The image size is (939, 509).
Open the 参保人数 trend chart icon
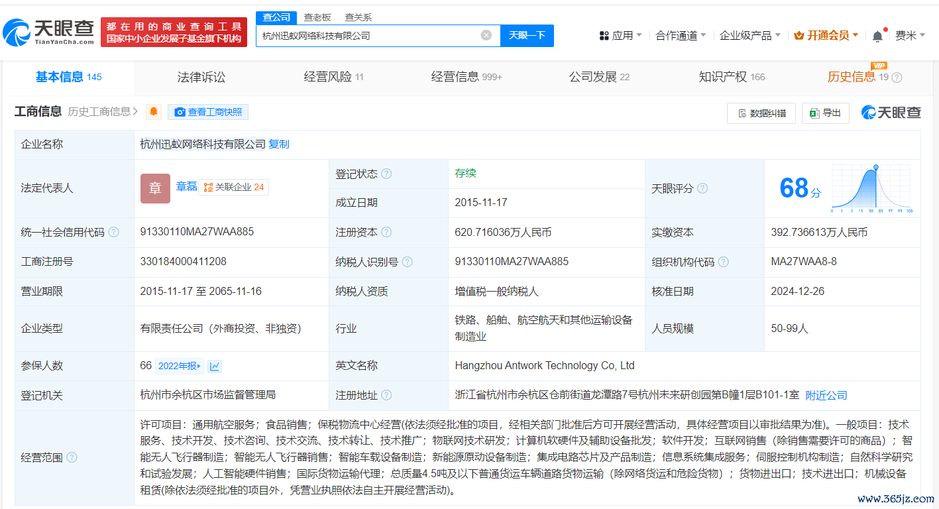pos(215,366)
